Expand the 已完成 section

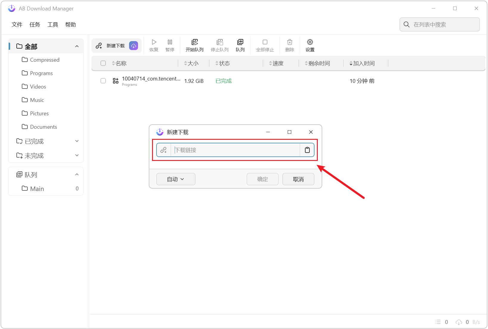point(77,141)
